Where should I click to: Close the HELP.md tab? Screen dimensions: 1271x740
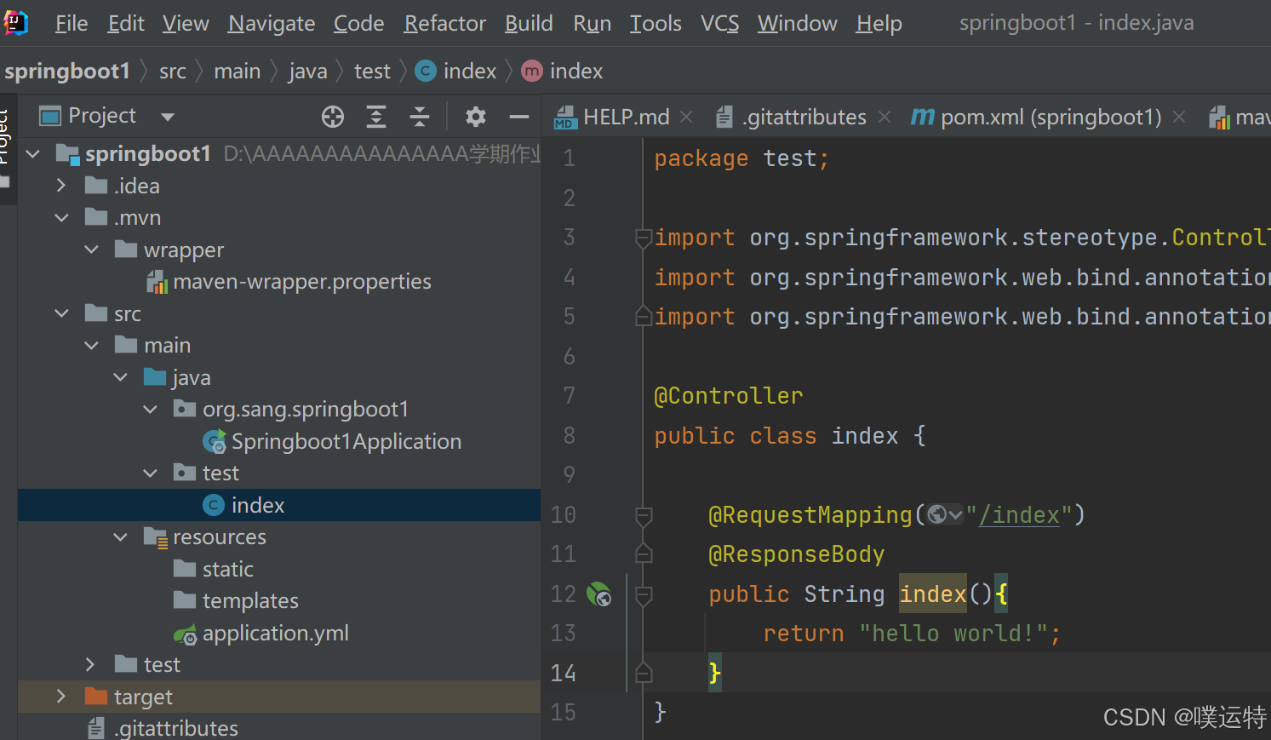pyautogui.click(x=686, y=117)
